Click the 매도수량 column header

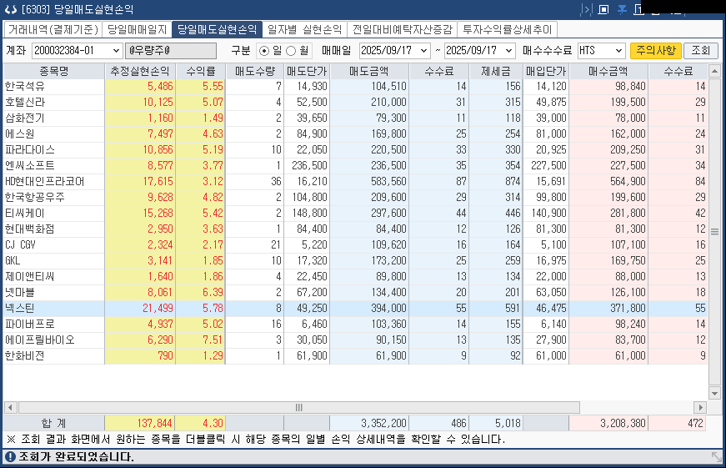tap(255, 72)
